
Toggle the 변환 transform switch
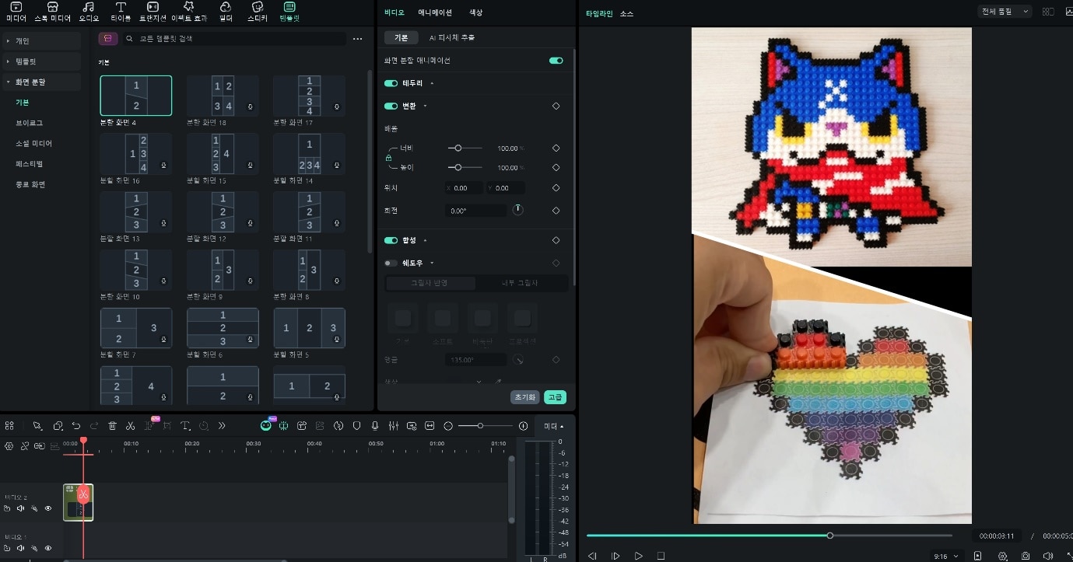coord(391,106)
